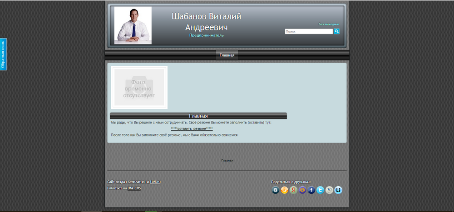Click the magnifier search button
This screenshot has height=212, width=454.
tap(337, 31)
